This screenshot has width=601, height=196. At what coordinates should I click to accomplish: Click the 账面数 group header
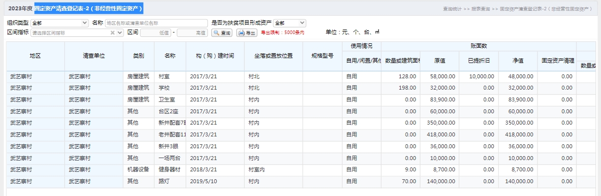[x=478, y=46]
